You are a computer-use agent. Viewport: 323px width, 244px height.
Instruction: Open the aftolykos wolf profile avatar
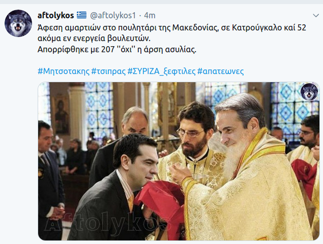18,23
